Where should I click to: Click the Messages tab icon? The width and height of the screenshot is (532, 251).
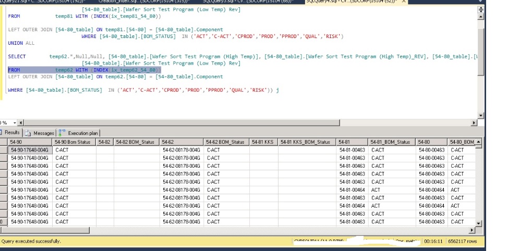[28, 133]
